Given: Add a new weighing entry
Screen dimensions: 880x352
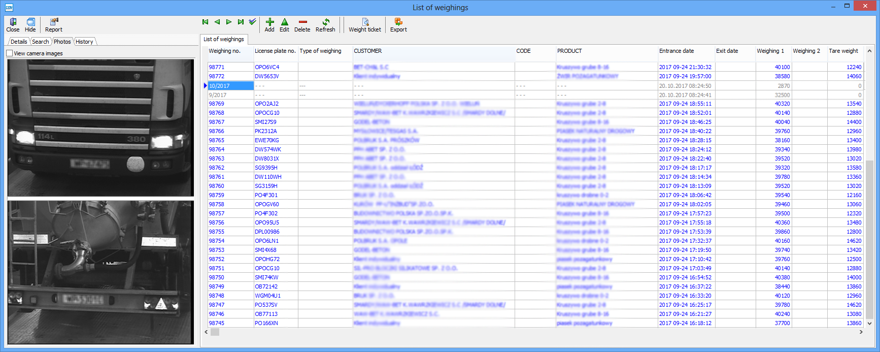Looking at the screenshot, I should pos(269,24).
